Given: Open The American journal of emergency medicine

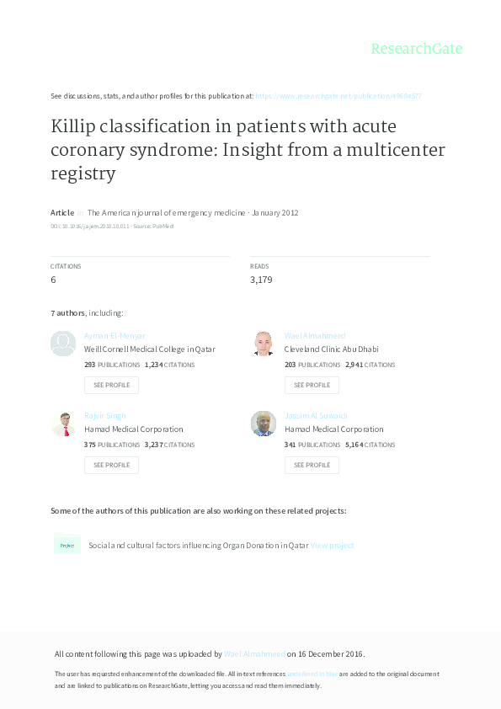Looking at the screenshot, I should coord(167,212).
